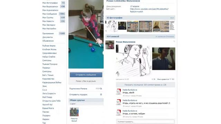Open Пакман app link
Screen dimensions: 221x124
[46, 112]
